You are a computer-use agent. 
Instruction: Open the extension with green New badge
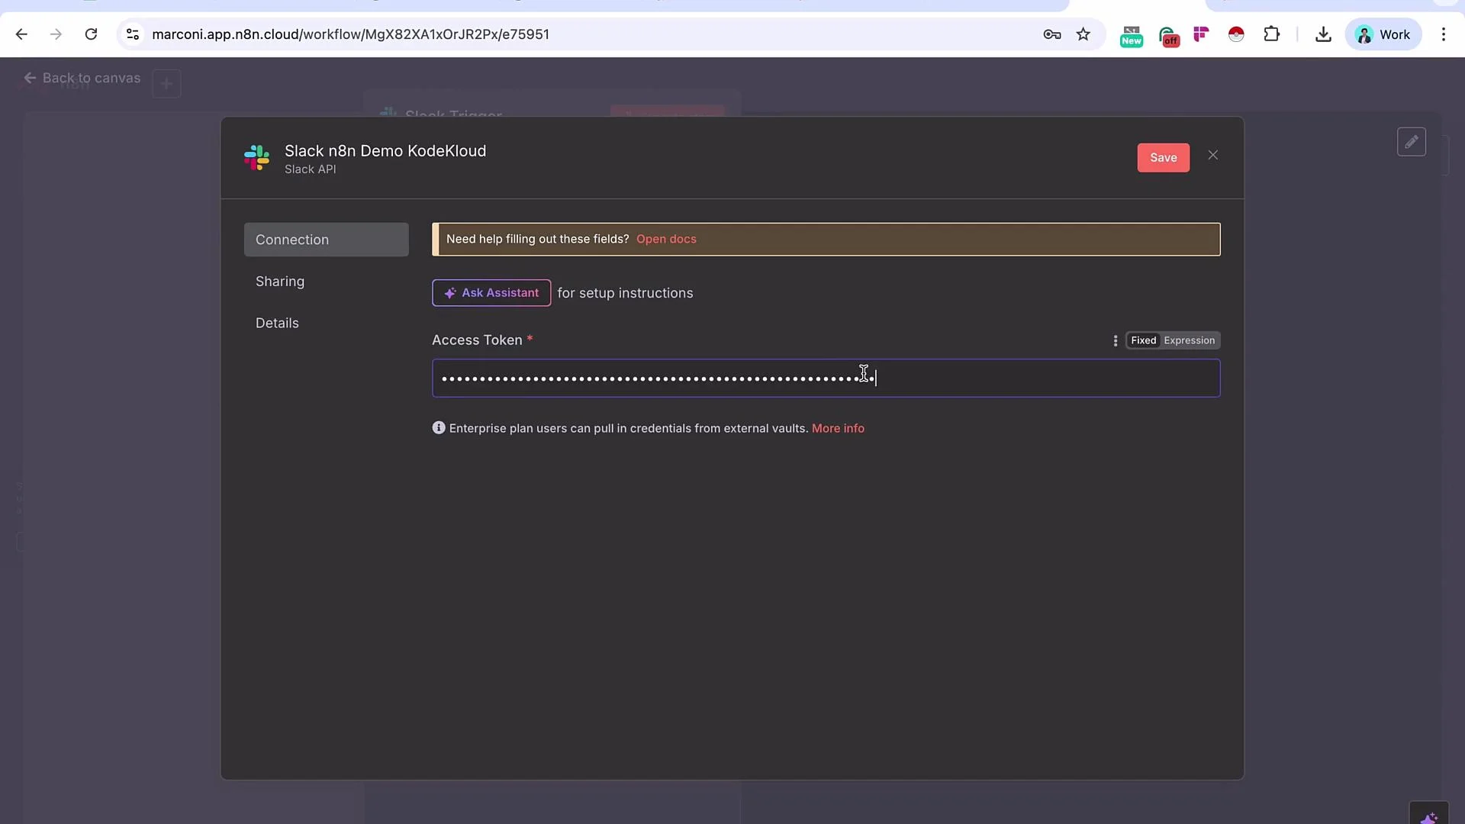pyautogui.click(x=1132, y=35)
